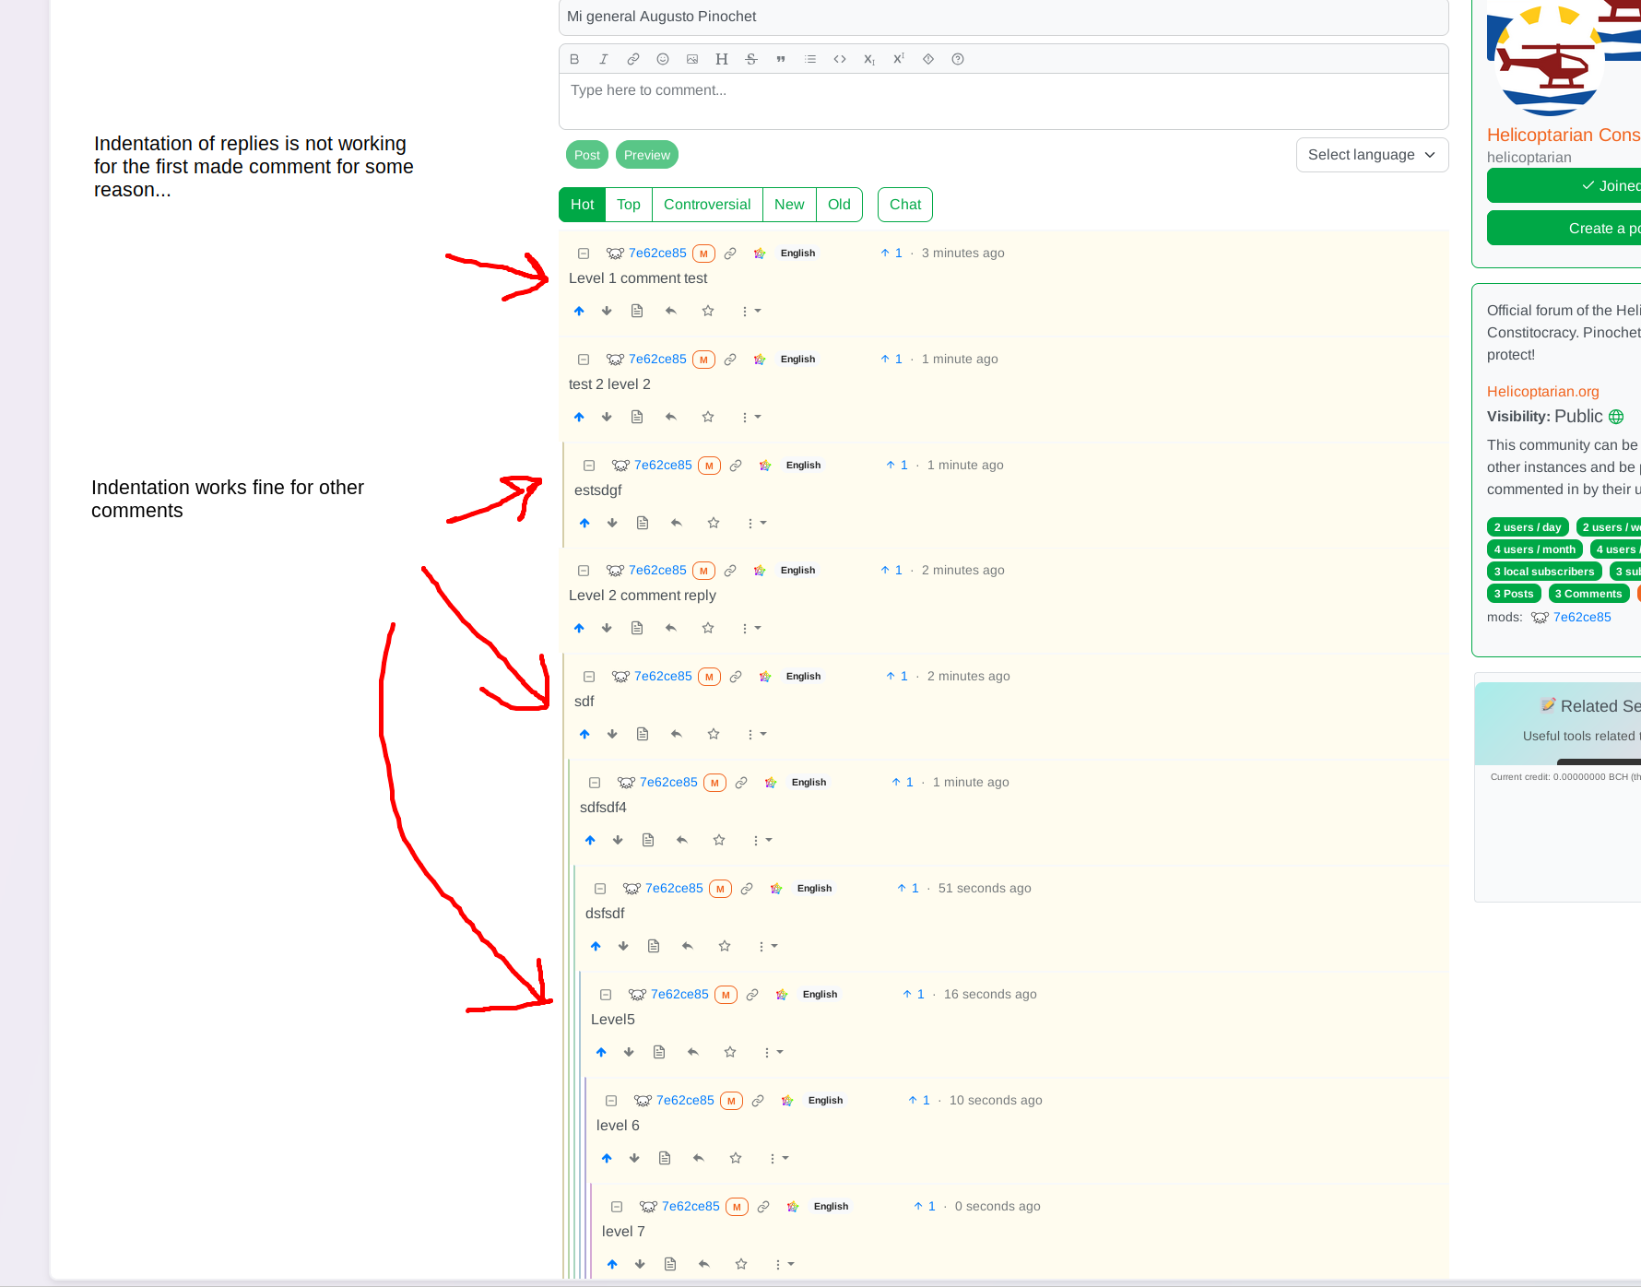
Task: Click the Bold formatting icon in editor
Action: (574, 59)
